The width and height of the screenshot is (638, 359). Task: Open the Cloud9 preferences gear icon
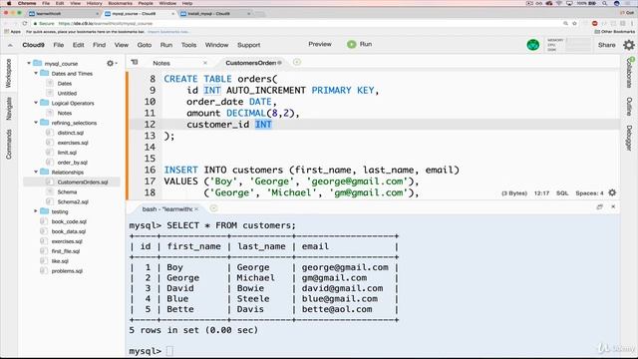(x=629, y=45)
